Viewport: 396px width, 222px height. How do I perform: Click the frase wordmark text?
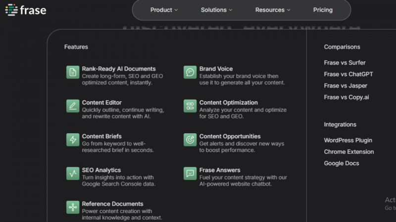pyautogui.click(x=33, y=10)
